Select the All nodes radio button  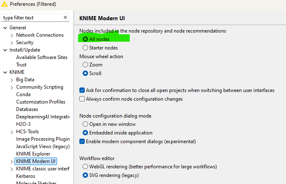coord(86,39)
